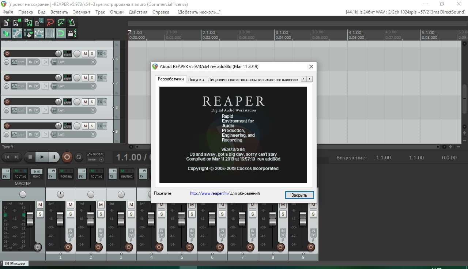Screen dimensions: 468x269
Task: Solo track 9 in track panel
Action: [x=92, y=126]
